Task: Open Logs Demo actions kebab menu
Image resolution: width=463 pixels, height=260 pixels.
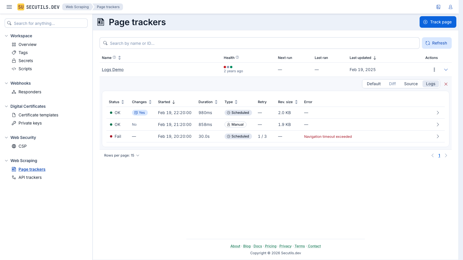Action: click(434, 70)
